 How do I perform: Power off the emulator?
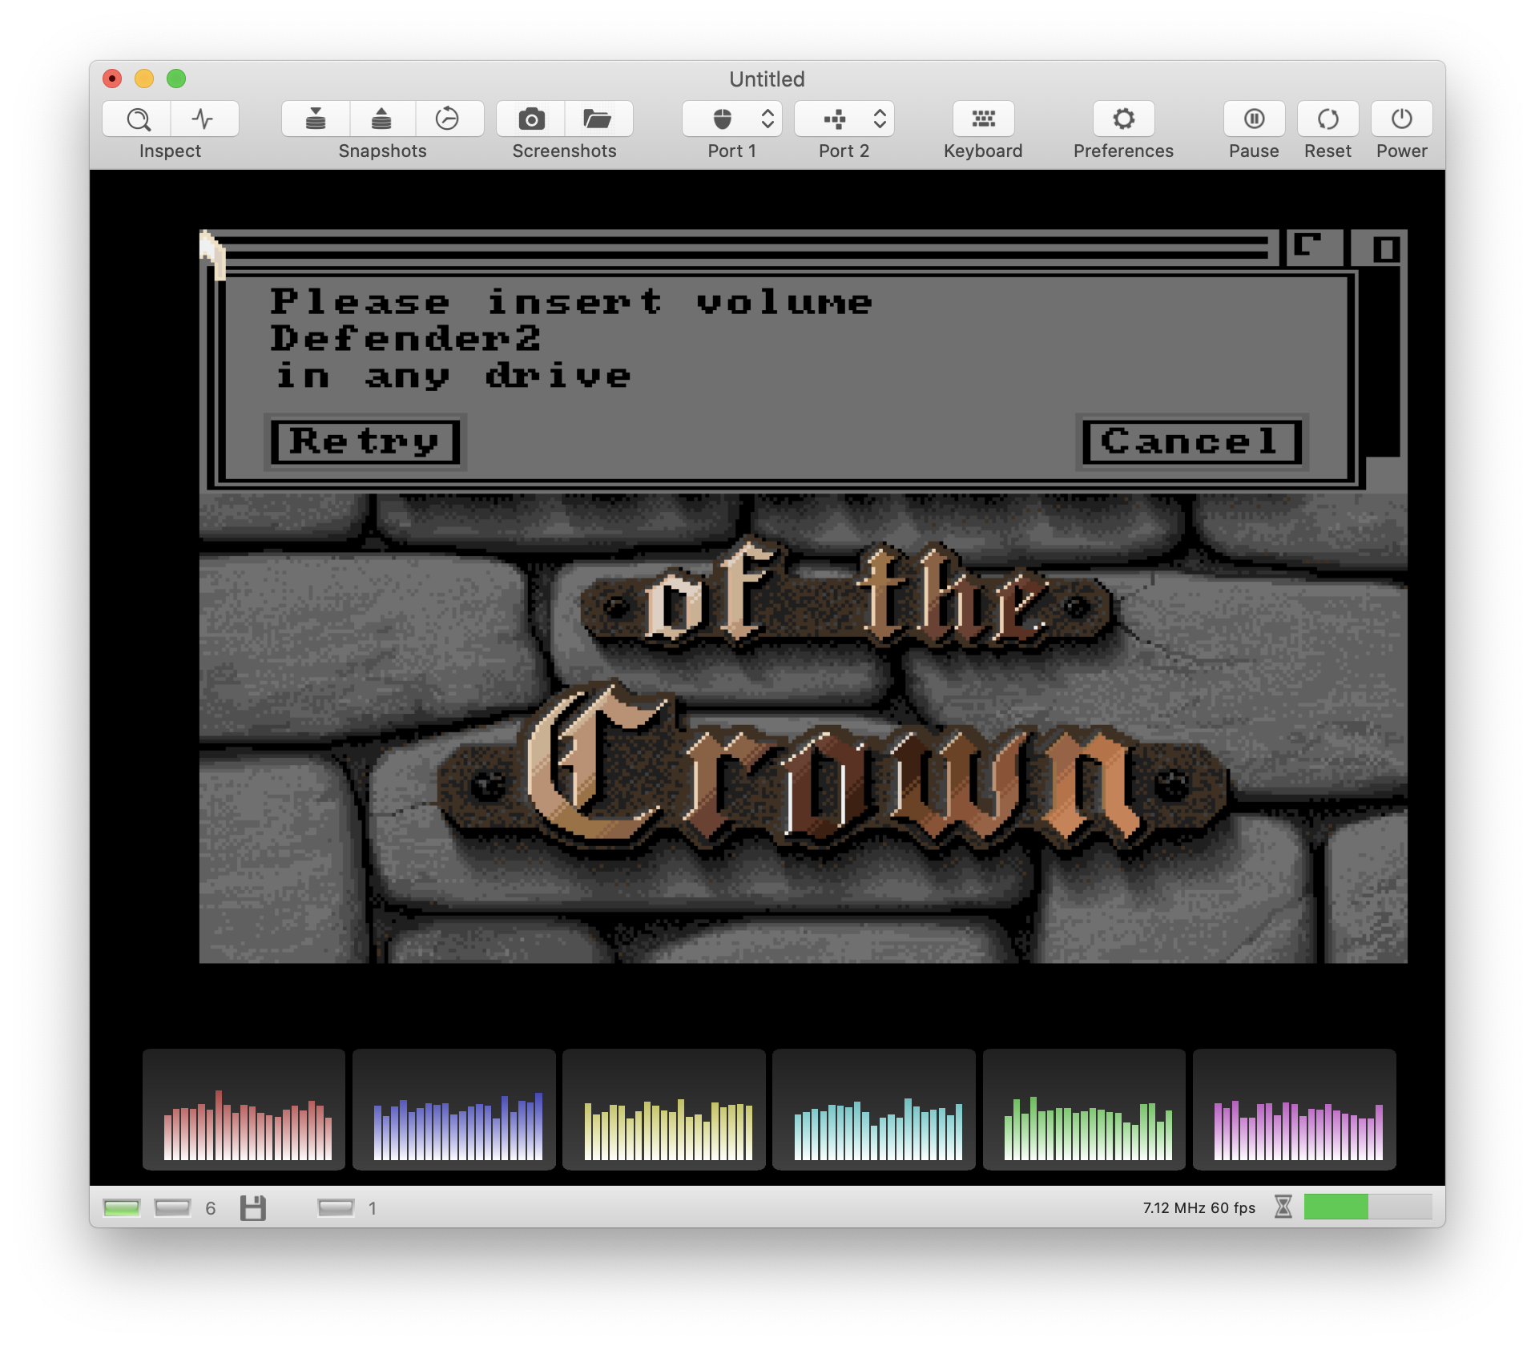[1401, 119]
